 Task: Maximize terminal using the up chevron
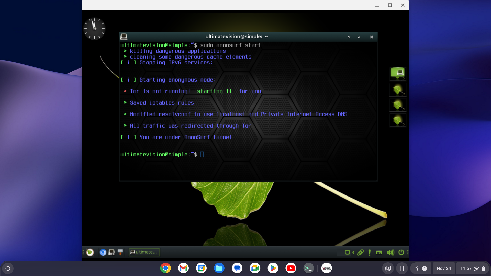(359, 37)
